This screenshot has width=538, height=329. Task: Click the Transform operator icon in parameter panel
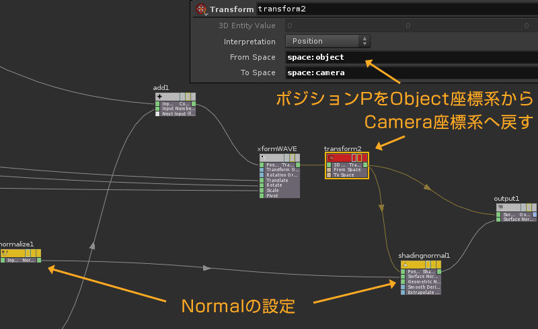pos(200,9)
